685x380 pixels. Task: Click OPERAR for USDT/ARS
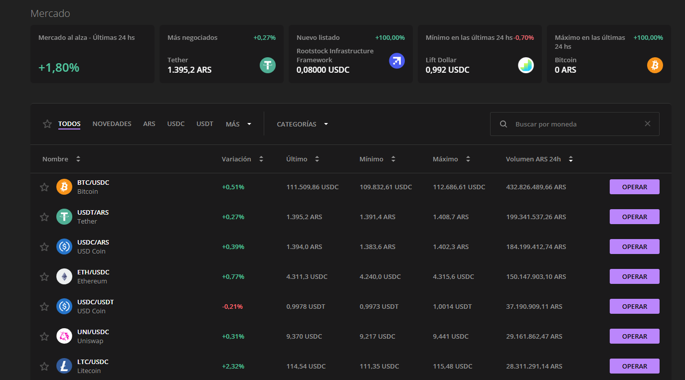pyautogui.click(x=635, y=217)
